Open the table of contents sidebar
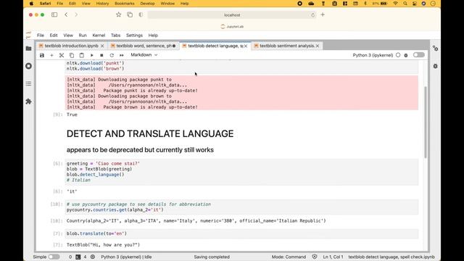 pos(29,84)
